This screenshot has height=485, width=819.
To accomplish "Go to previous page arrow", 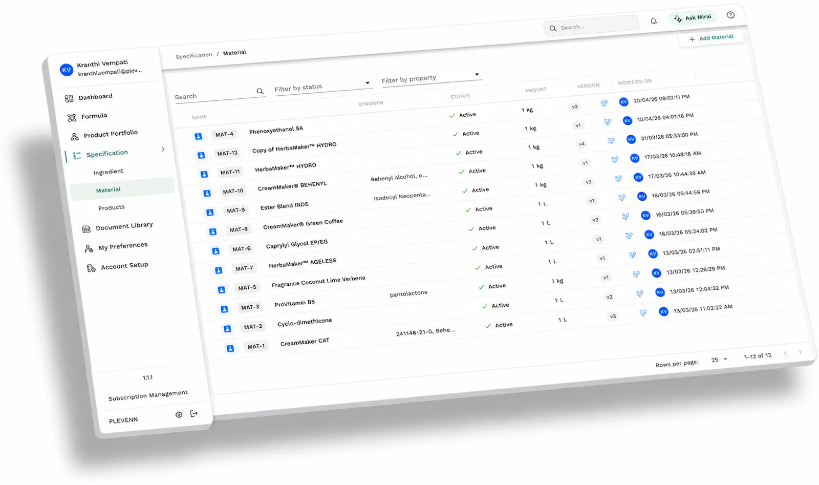I will pos(785,353).
